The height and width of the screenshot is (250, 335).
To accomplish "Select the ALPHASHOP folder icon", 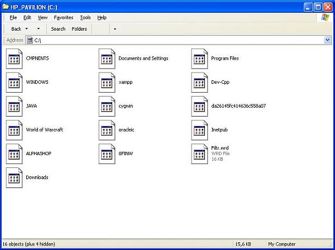I will pyautogui.click(x=14, y=153).
